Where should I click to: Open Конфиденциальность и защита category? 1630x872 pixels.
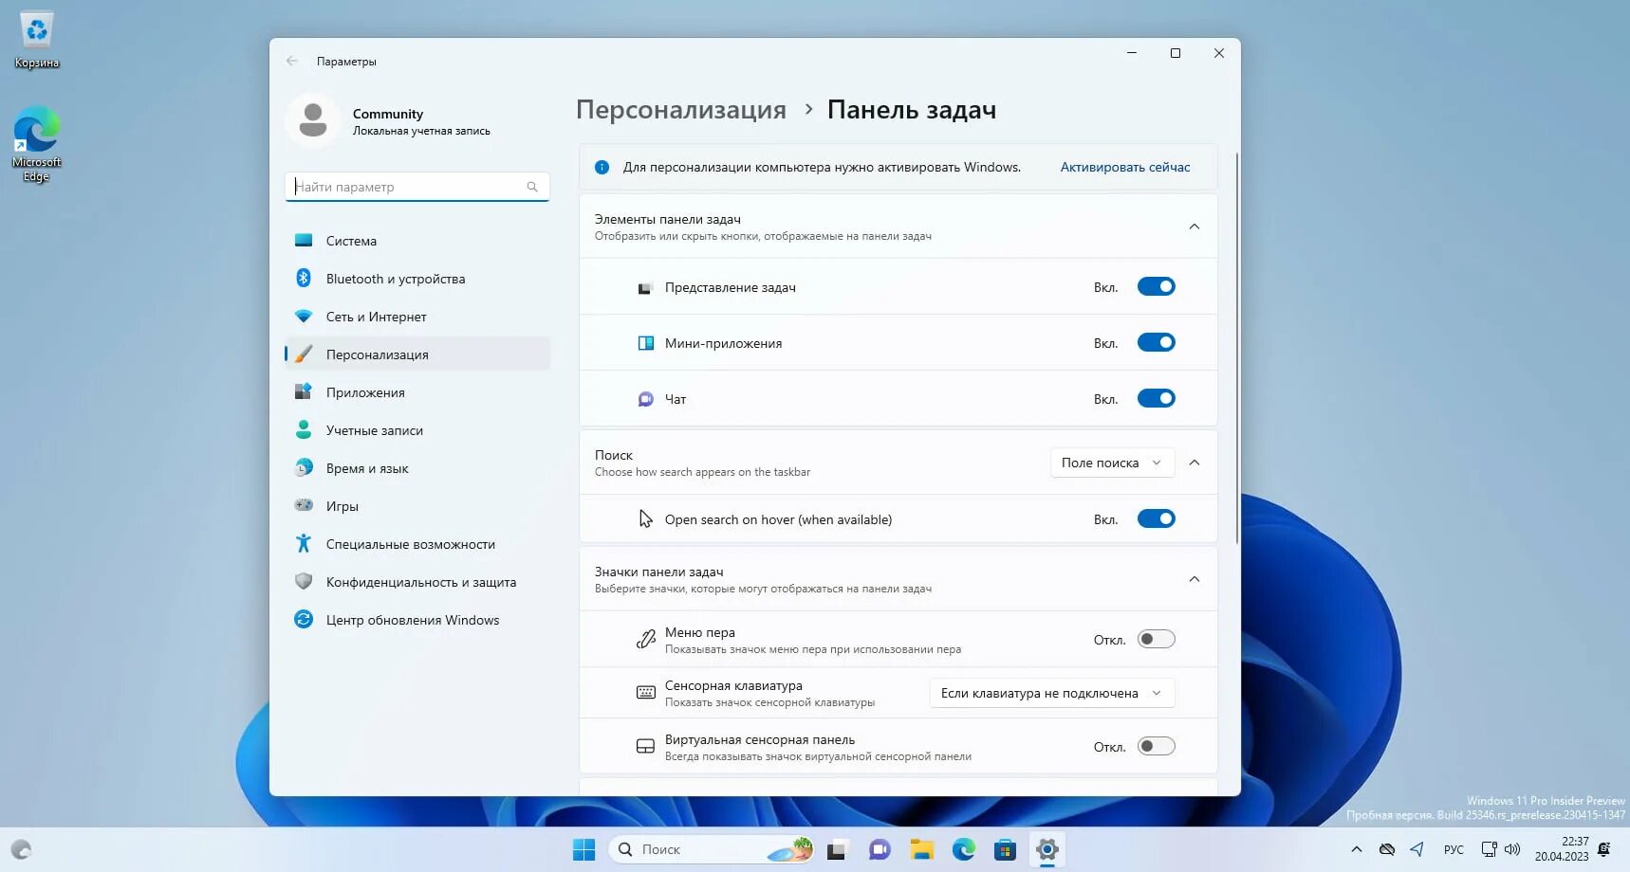pyautogui.click(x=417, y=582)
